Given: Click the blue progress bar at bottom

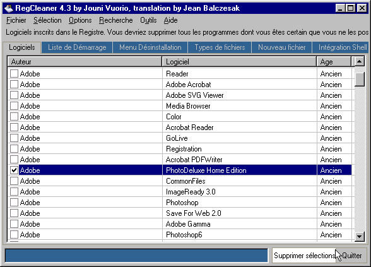Looking at the screenshot, I should (136, 256).
